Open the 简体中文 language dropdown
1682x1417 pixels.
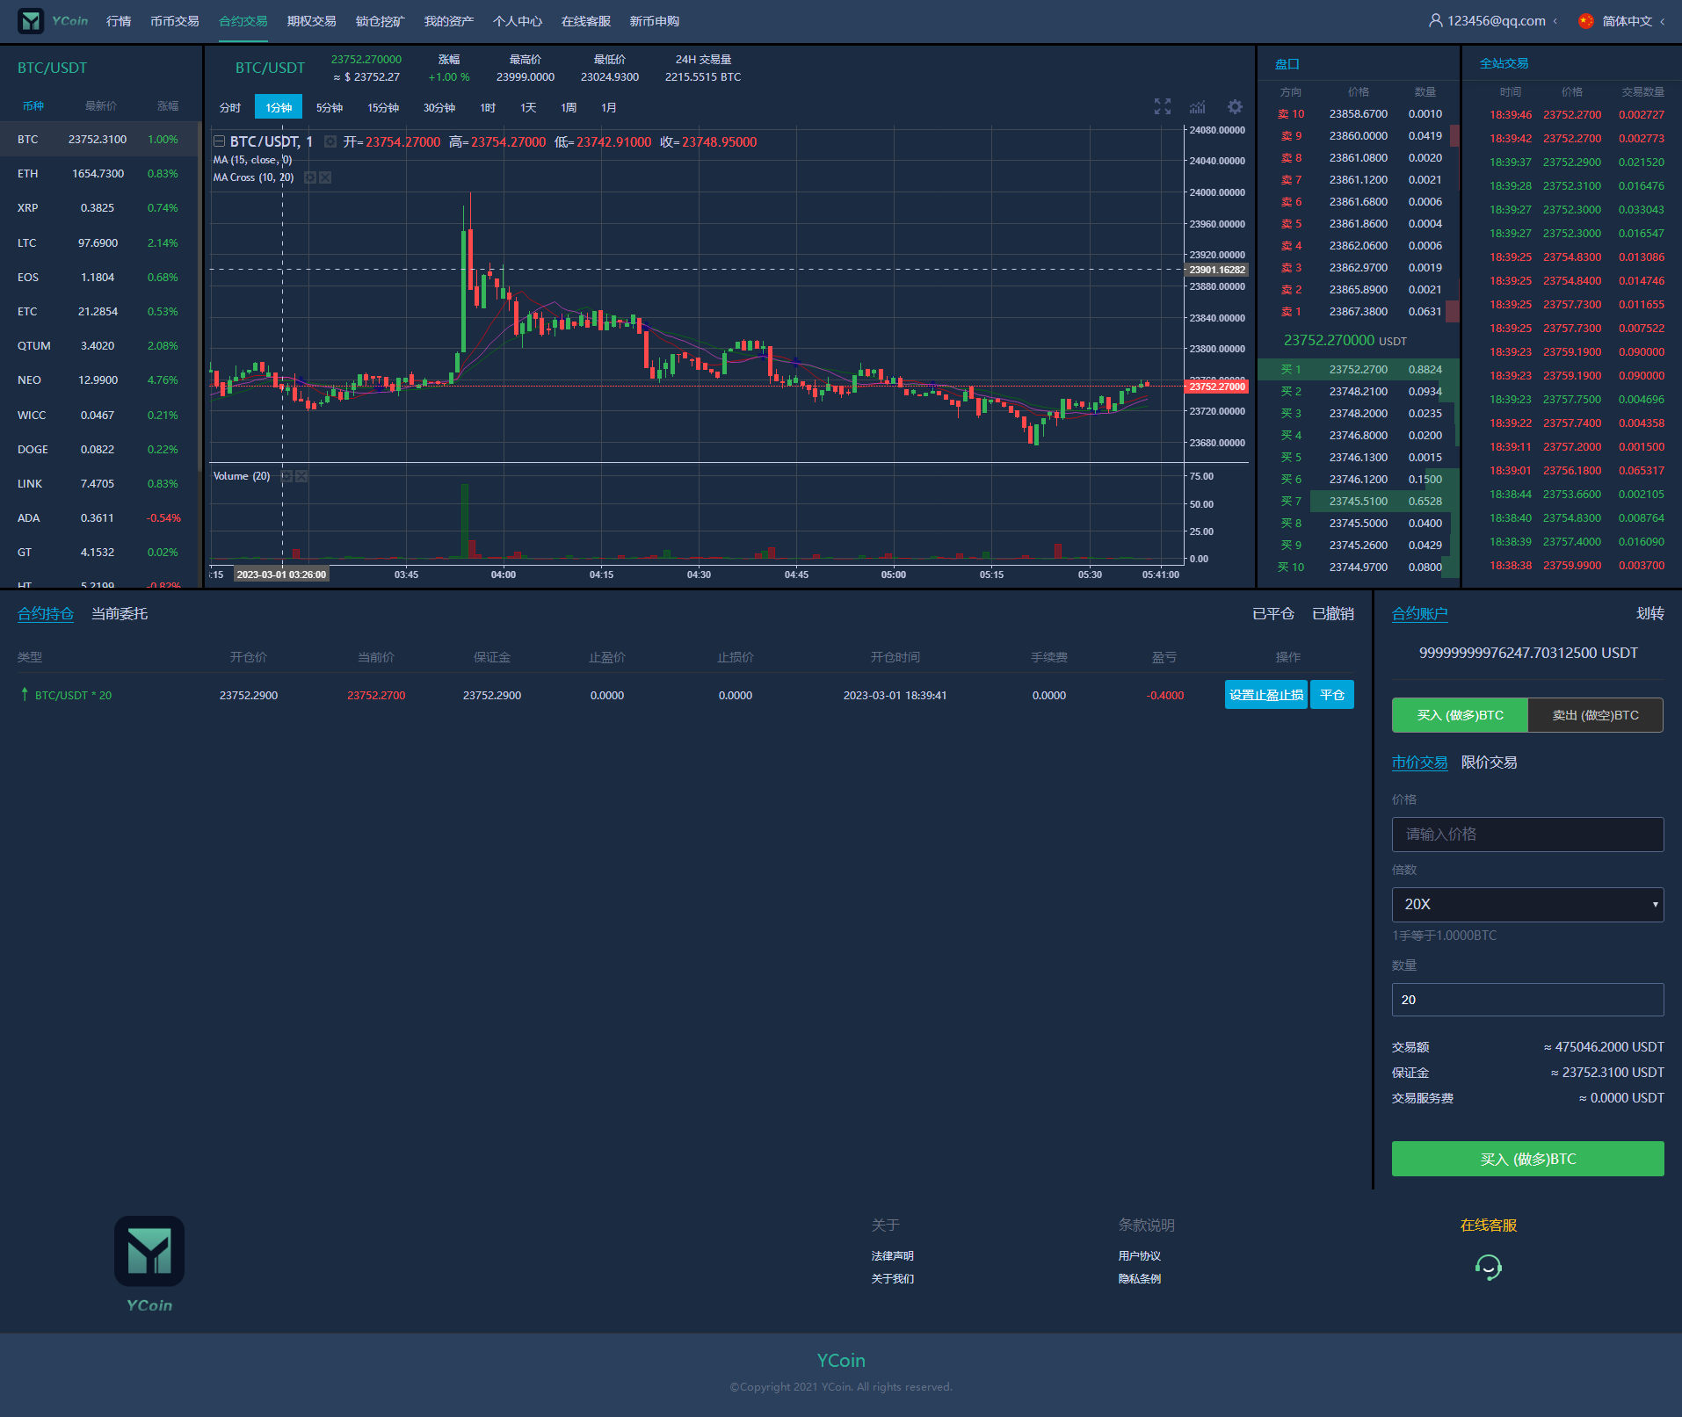(x=1626, y=21)
